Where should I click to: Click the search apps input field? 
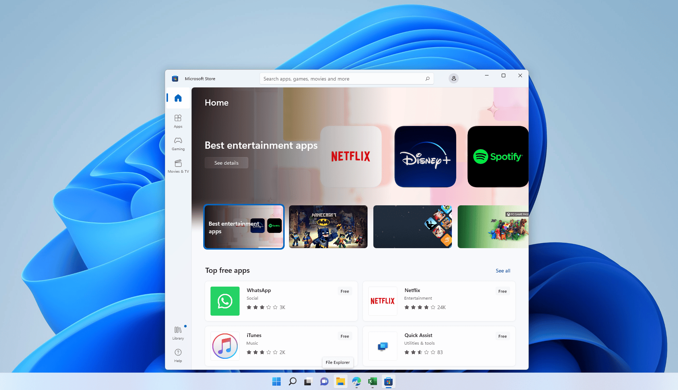tap(342, 79)
